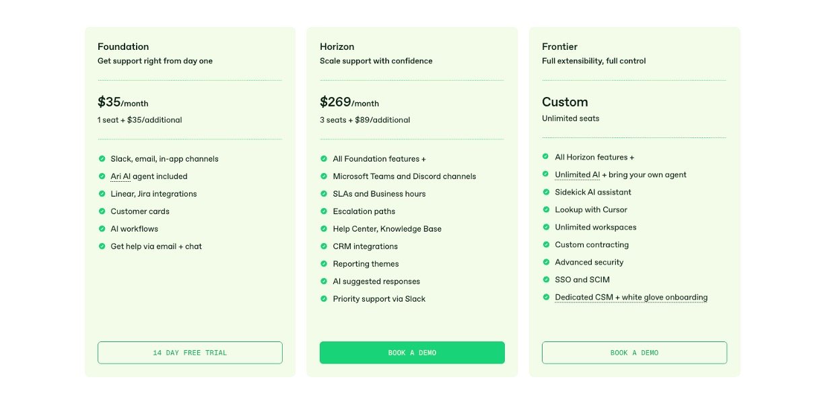Click the checkmark beside SSO and SCIM
The width and height of the screenshot is (824, 400).
pos(546,279)
